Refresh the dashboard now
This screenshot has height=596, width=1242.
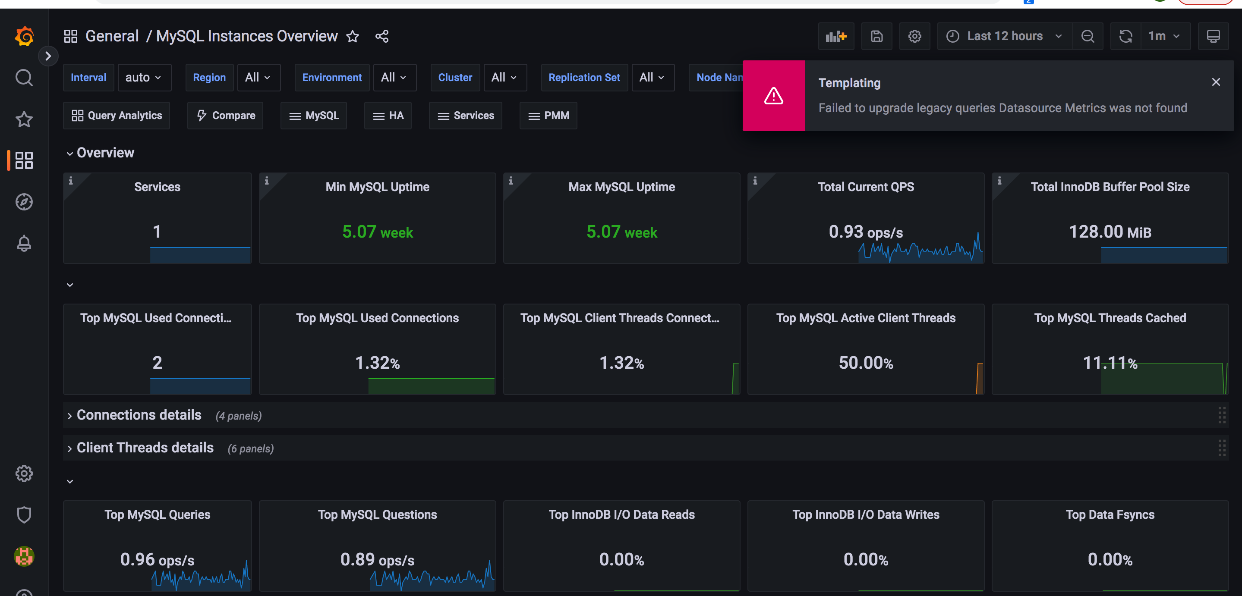point(1126,36)
